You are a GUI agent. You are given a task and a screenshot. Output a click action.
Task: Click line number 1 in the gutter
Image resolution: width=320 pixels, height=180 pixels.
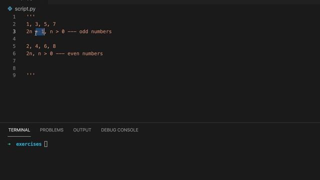tap(14, 17)
